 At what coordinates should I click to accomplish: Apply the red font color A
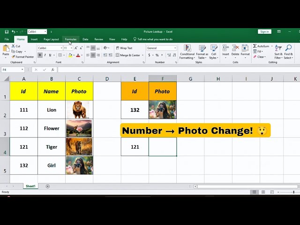tap(78, 55)
